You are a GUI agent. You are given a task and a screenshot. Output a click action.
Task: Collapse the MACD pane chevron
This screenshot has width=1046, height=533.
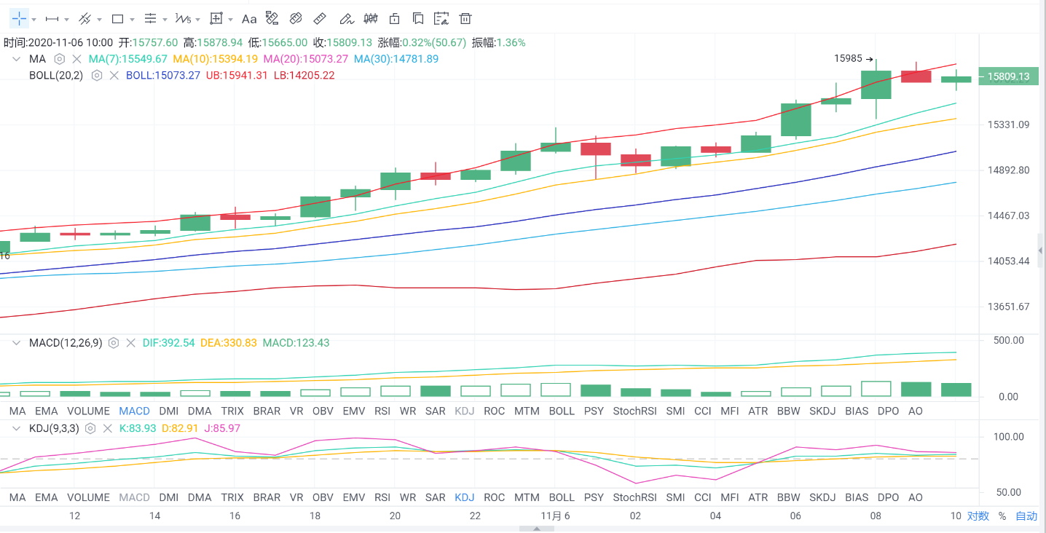tap(16, 343)
